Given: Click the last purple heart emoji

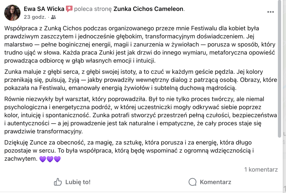Looking at the screenshot, I should 57,160.
